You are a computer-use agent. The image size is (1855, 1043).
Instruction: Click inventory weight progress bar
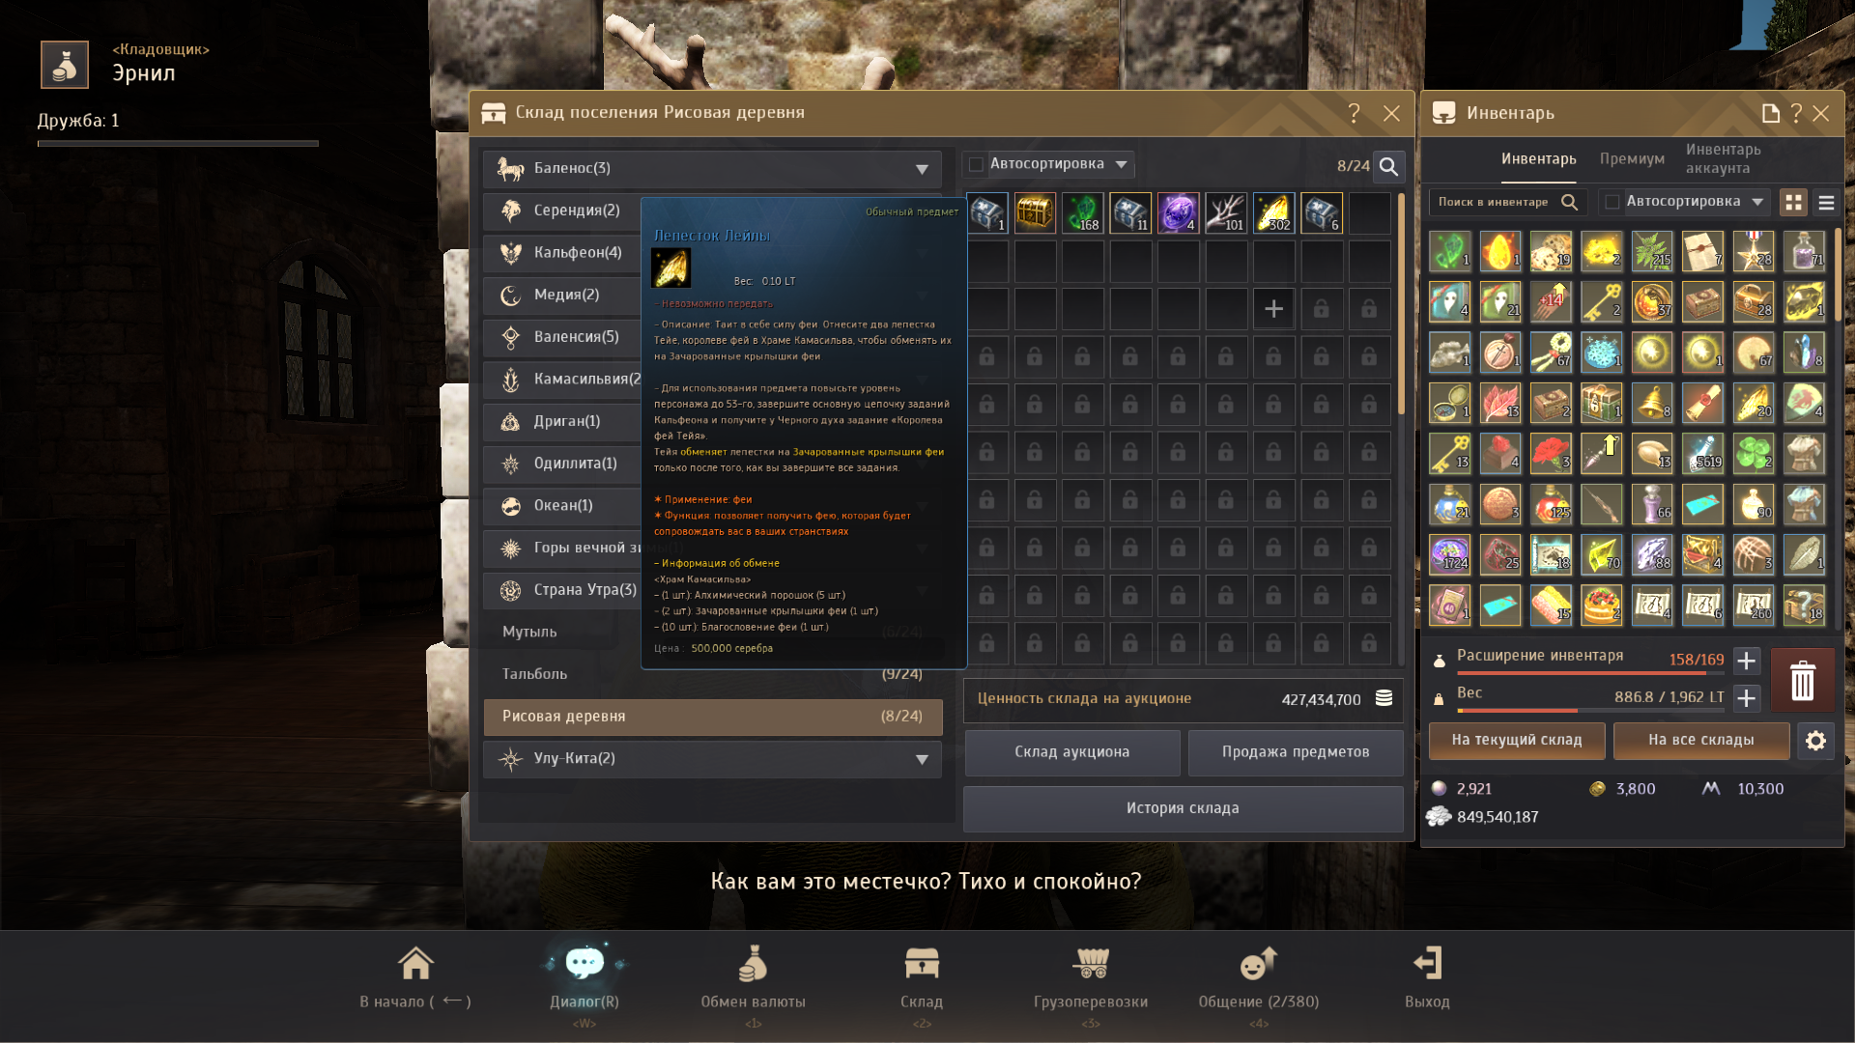coord(1590,711)
